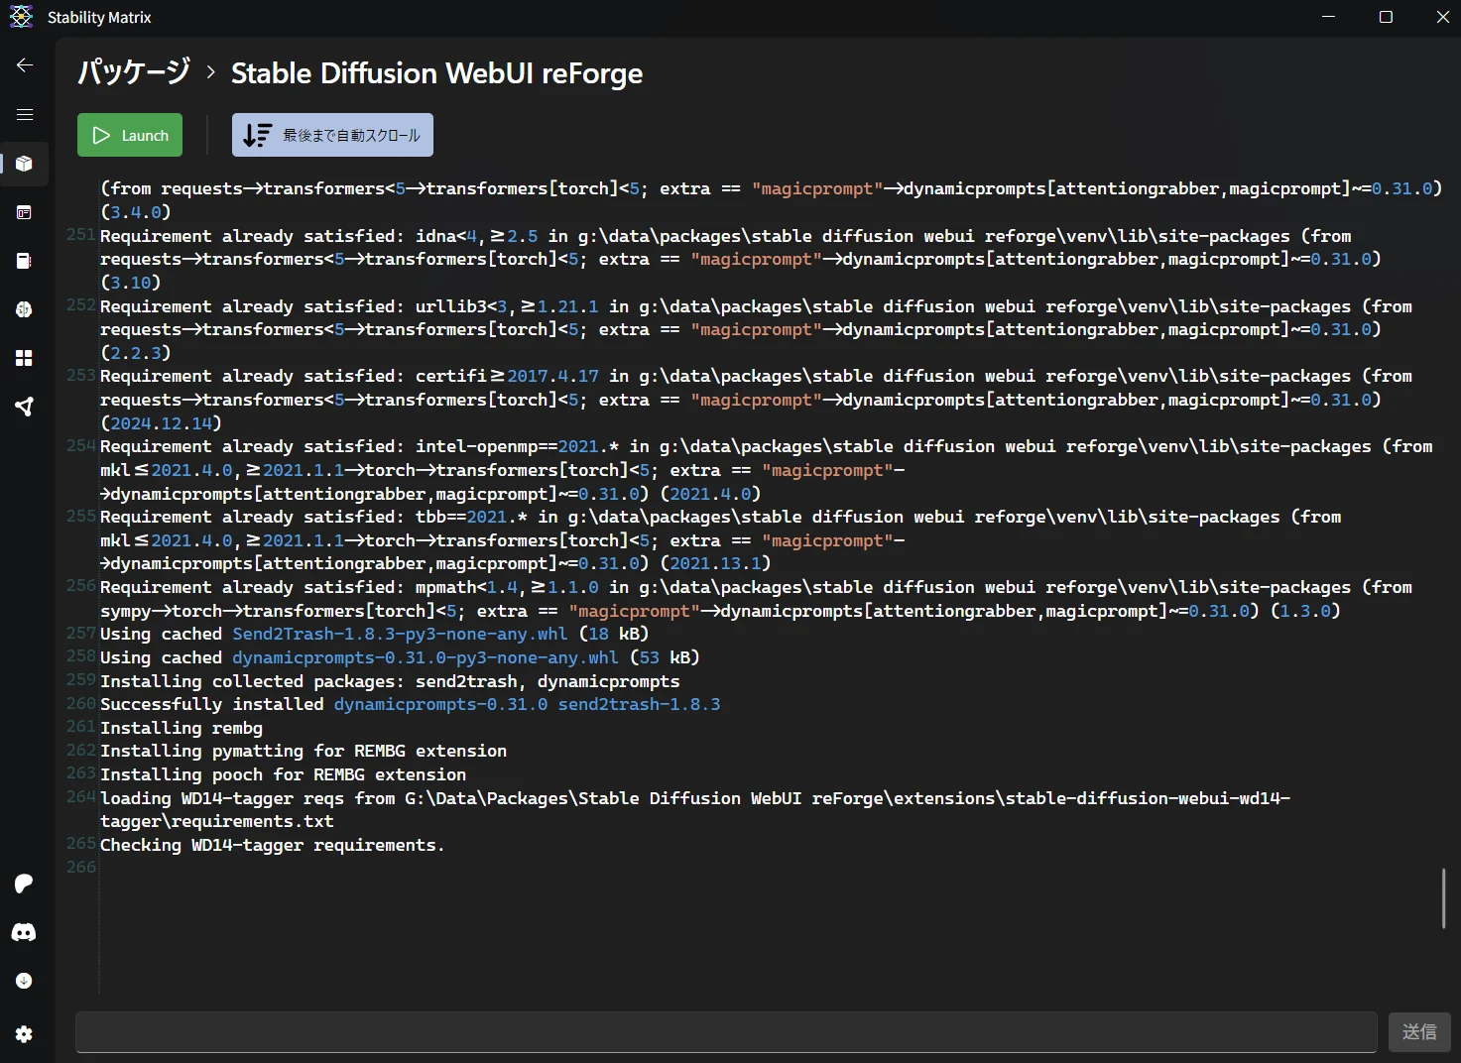Click 'Checking WD14-tagger requirements.' line
Screen dimensions: 1461x1063
pos(273,845)
